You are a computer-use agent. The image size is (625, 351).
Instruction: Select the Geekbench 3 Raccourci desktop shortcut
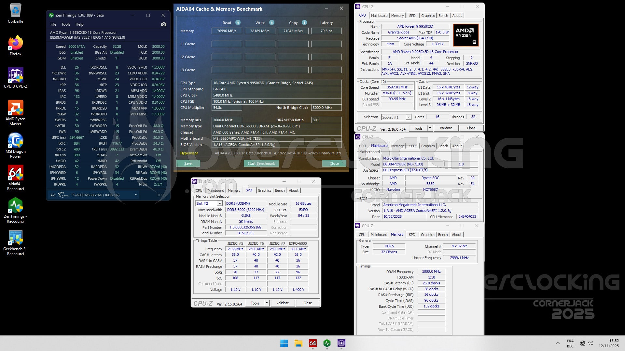coord(15,243)
